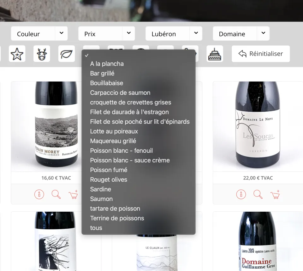Open info for the 22,00 € wine
This screenshot has width=303, height=271.
click(x=241, y=194)
